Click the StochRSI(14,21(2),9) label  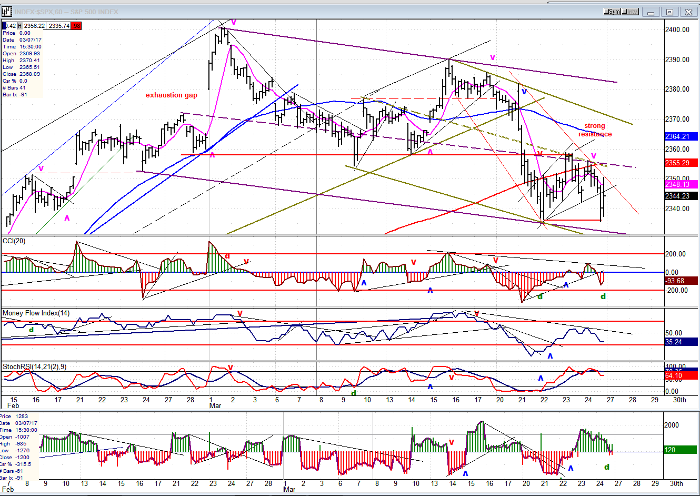[x=34, y=367]
